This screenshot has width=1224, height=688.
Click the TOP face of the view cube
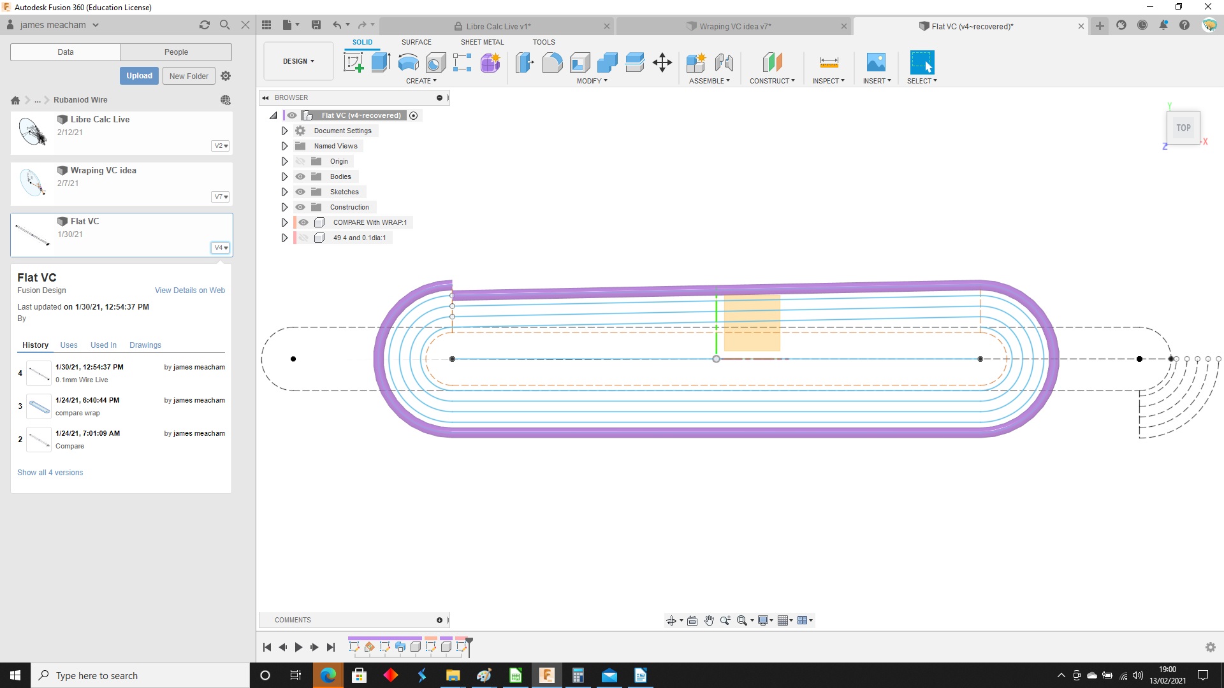coord(1183,127)
